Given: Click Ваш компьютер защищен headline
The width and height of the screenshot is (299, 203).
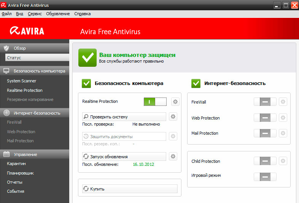Looking at the screenshot, I should pos(137,55).
